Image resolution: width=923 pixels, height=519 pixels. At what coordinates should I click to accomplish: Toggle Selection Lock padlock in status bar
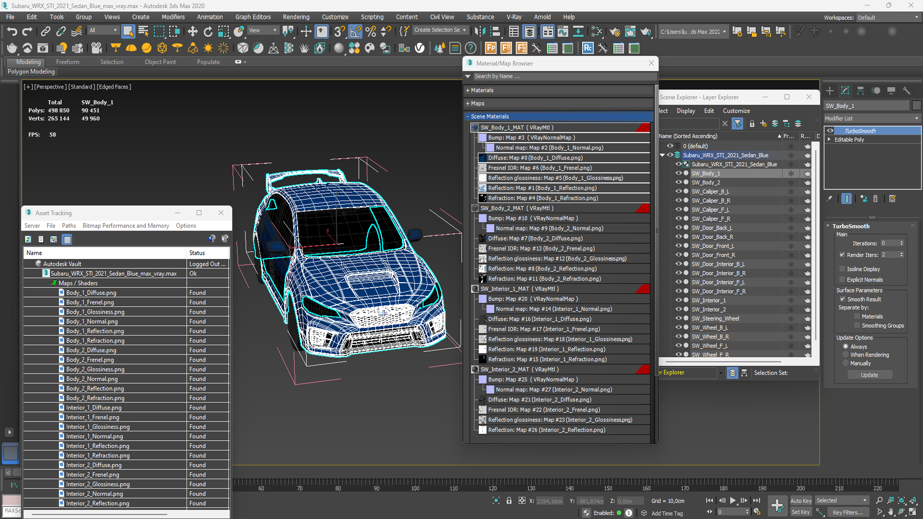[x=509, y=501]
